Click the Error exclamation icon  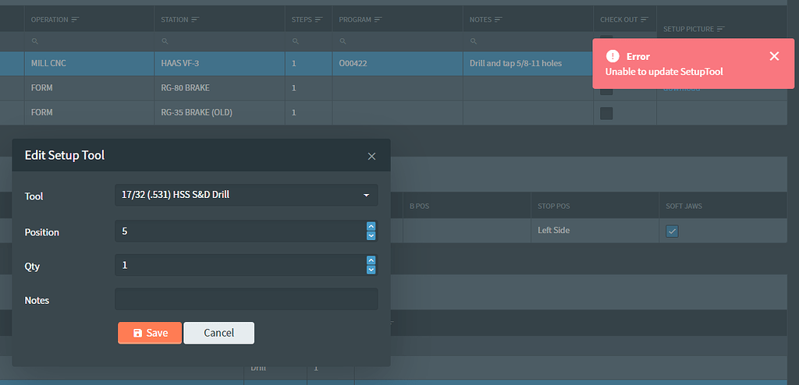(x=613, y=56)
